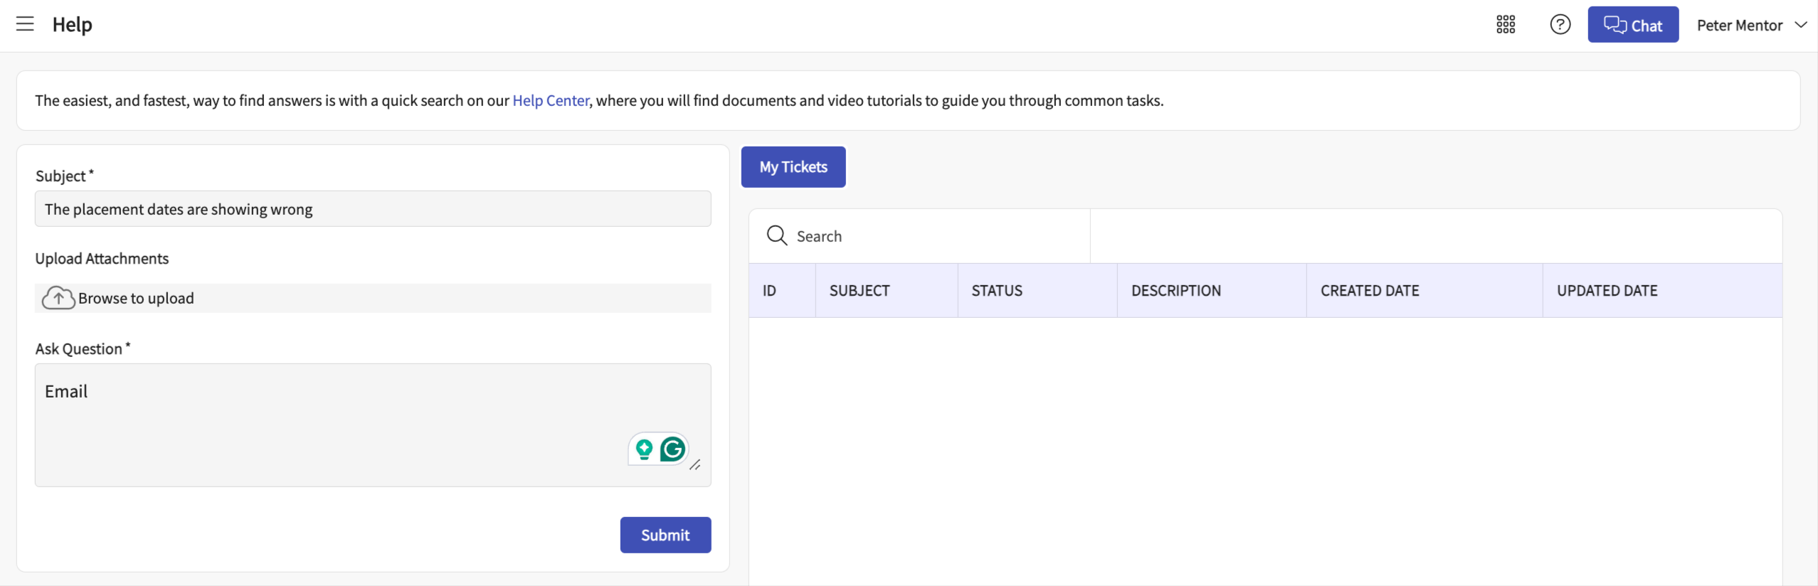Open the hamburger navigation menu
The width and height of the screenshot is (1818, 586).
pos(25,24)
